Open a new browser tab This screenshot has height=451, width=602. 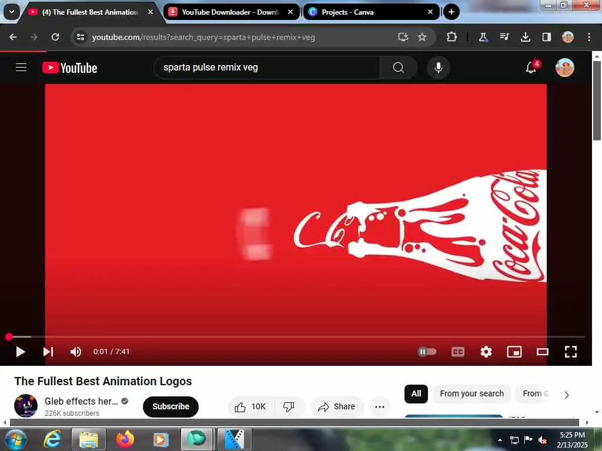point(451,12)
